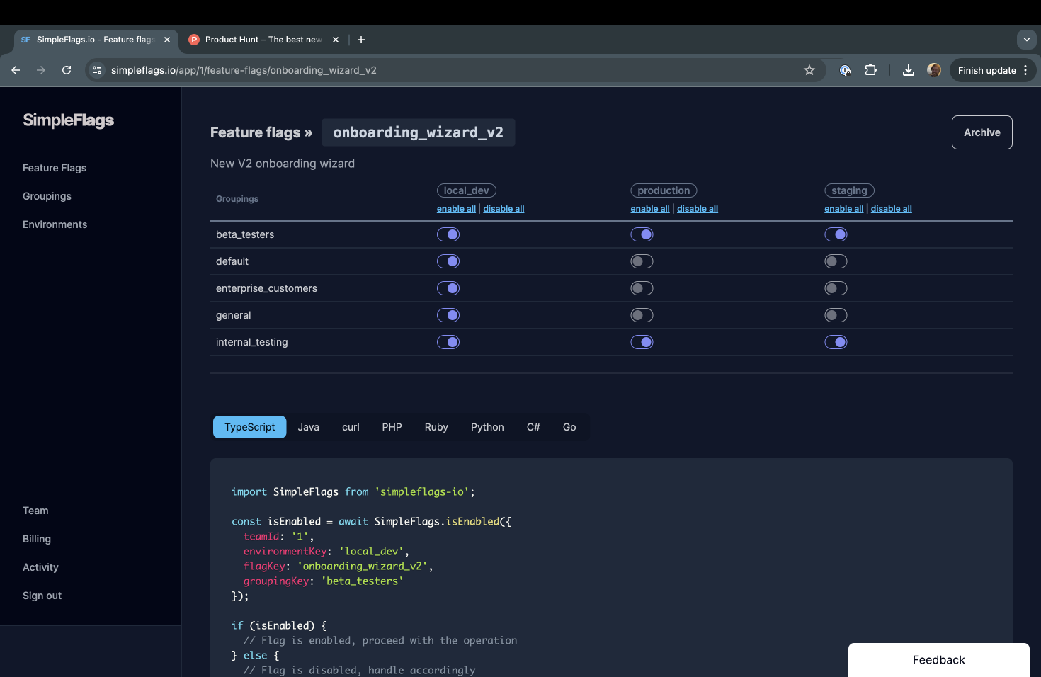Switch to the curl code tab
The image size is (1041, 677).
coord(351,427)
